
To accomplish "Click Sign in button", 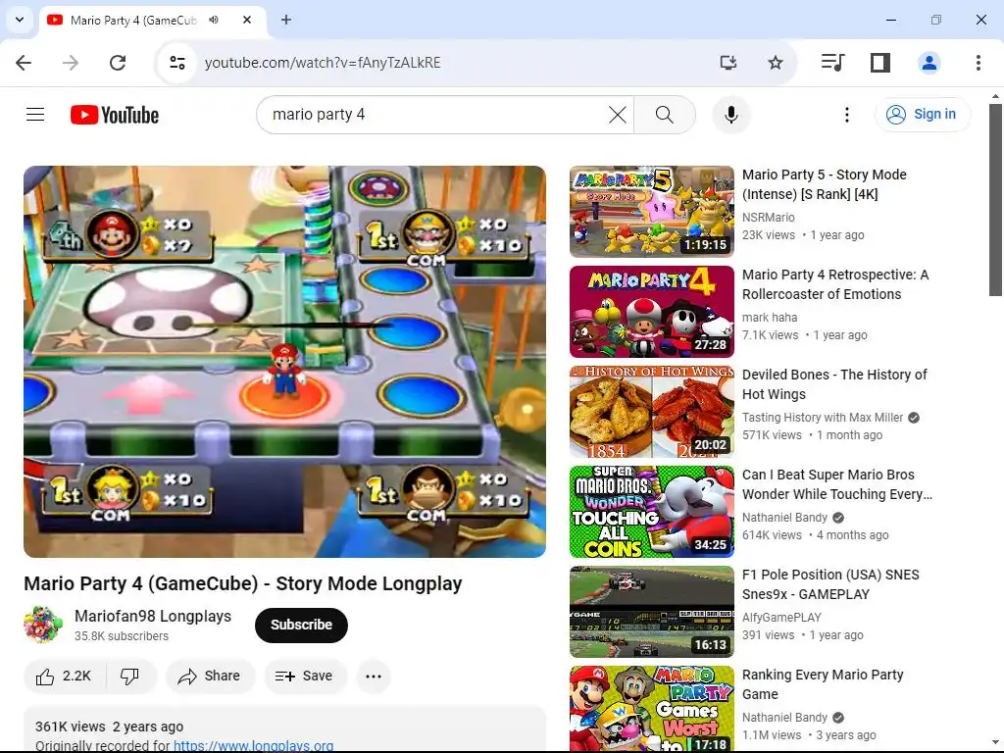I will point(923,115).
